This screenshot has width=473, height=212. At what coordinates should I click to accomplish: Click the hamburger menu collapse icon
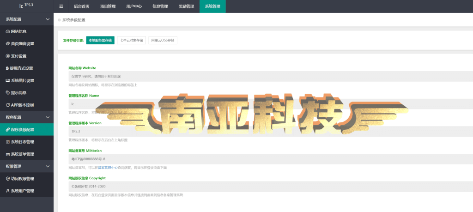coord(61,6)
